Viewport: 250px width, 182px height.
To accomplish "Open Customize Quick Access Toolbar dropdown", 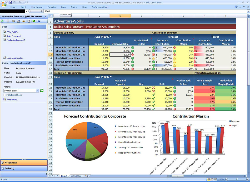I will tap(27, 2).
